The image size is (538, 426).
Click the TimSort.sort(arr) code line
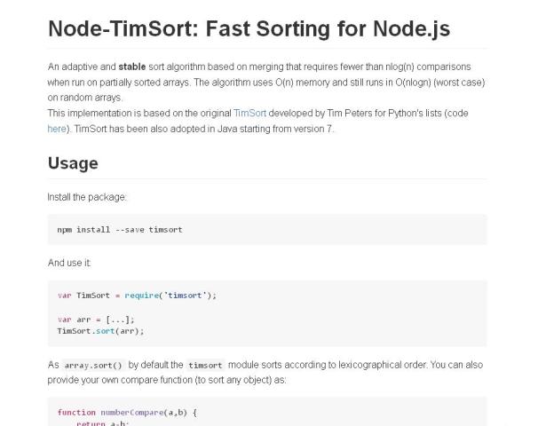click(100, 331)
